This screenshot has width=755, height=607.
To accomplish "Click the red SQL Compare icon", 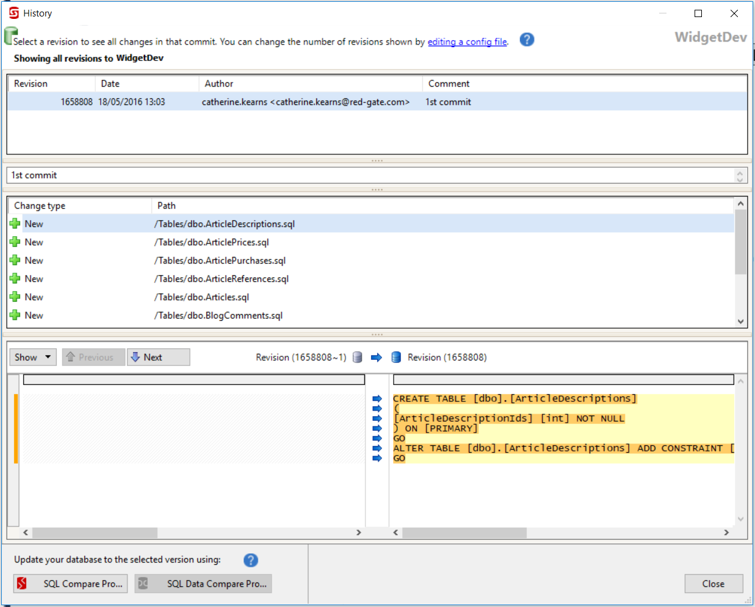I will 22,584.
